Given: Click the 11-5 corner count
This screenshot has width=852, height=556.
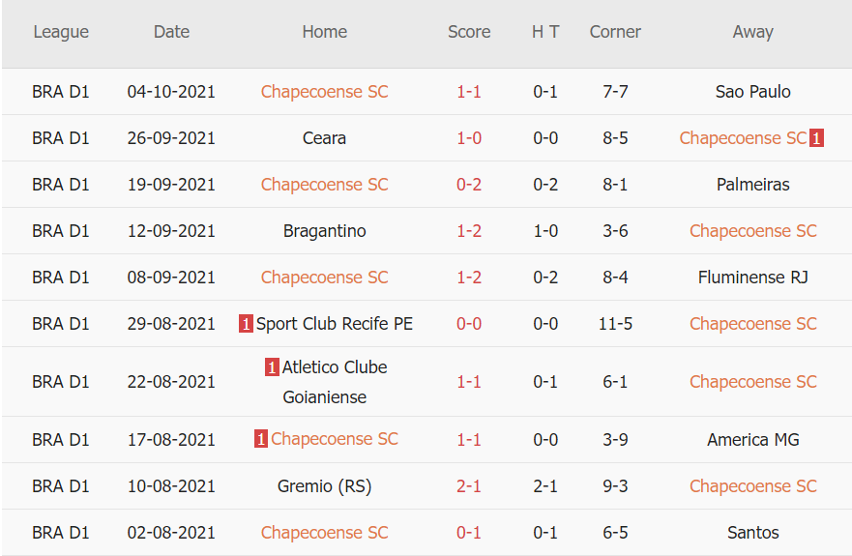Looking at the screenshot, I should coord(615,324).
